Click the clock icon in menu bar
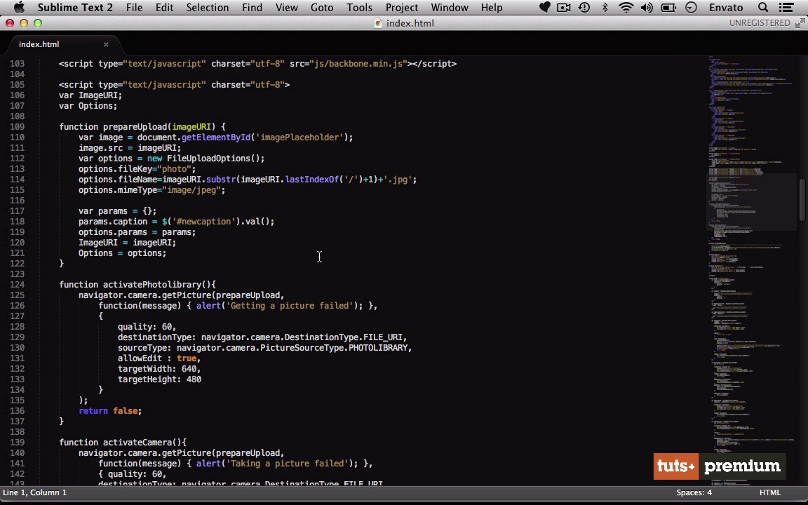Image resolution: width=808 pixels, height=505 pixels. coord(692,7)
